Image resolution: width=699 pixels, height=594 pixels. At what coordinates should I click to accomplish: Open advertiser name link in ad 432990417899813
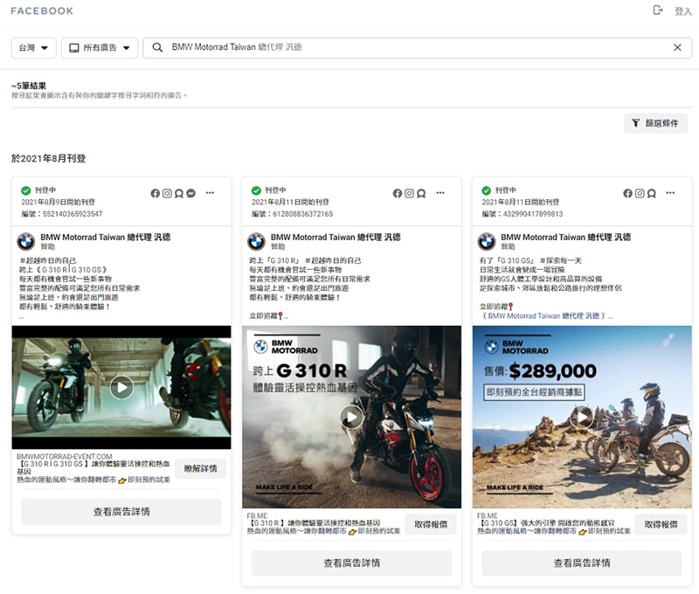point(565,237)
